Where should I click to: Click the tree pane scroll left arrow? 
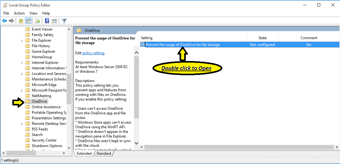[4, 153]
